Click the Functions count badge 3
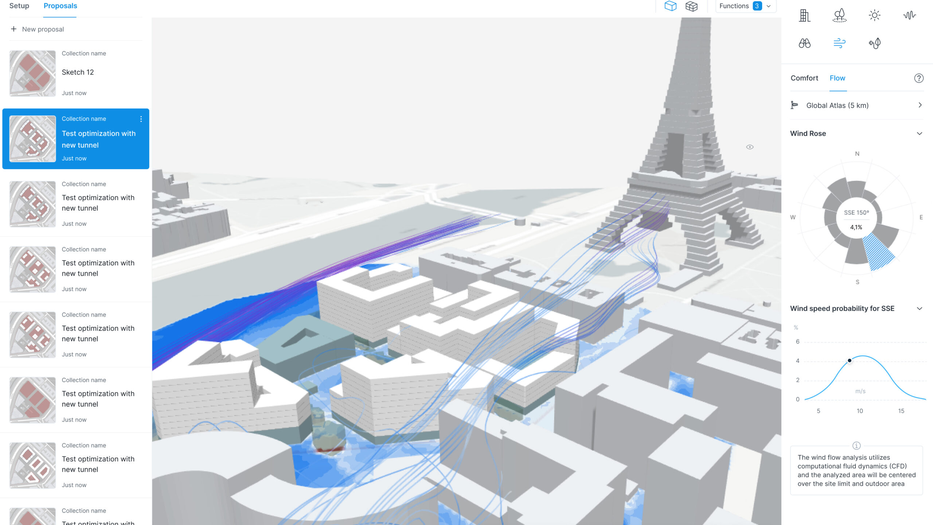This screenshot has height=525, width=933. pyautogui.click(x=757, y=6)
